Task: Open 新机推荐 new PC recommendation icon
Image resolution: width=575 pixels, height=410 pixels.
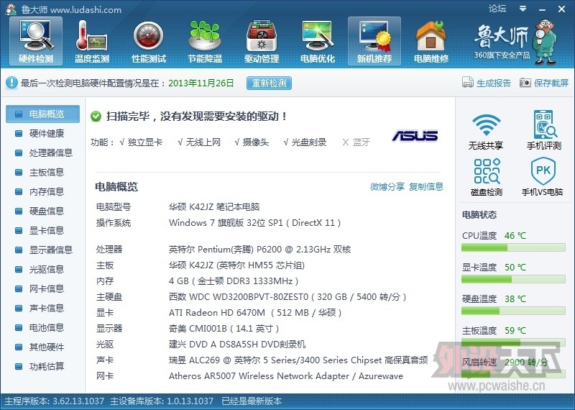Action: [x=374, y=41]
